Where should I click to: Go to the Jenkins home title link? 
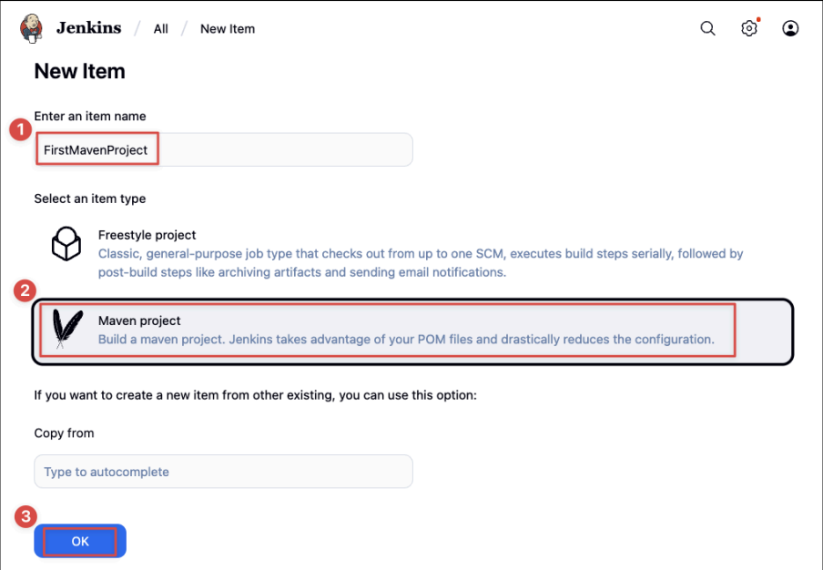[x=88, y=28]
